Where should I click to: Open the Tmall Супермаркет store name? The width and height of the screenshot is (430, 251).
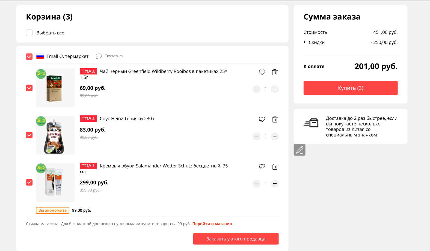coord(67,56)
